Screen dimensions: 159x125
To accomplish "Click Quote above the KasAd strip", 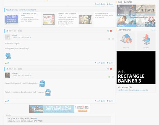I will point(110,4).
